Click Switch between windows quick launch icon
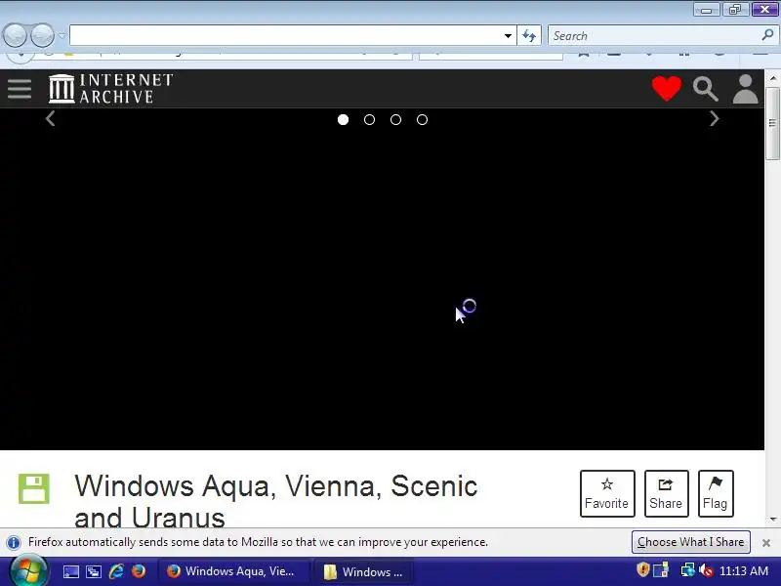The height and width of the screenshot is (586, 781). click(94, 571)
